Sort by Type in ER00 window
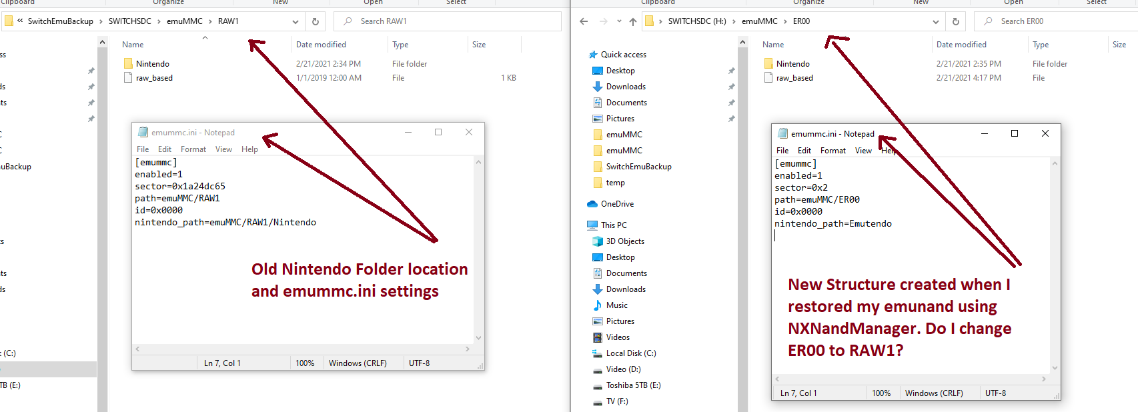1138x412 pixels. (x=1041, y=45)
